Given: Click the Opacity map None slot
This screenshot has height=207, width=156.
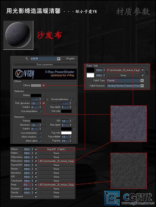Looking at the screenshot, I should click(56, 192).
